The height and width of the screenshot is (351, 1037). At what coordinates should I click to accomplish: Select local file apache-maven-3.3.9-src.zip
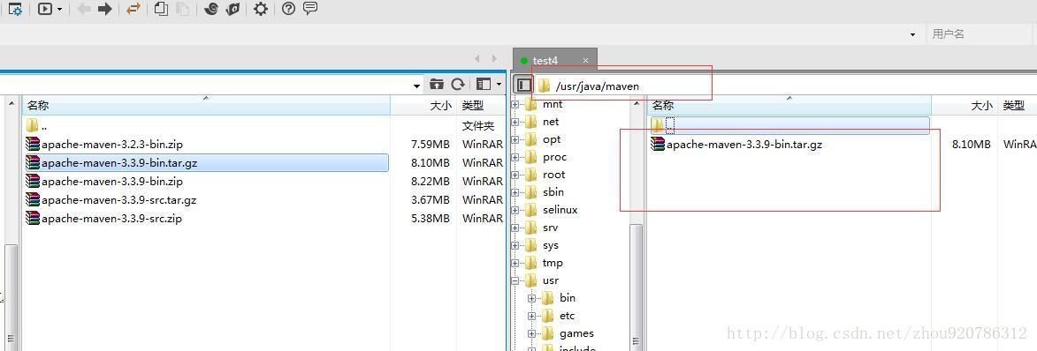pyautogui.click(x=206, y=218)
